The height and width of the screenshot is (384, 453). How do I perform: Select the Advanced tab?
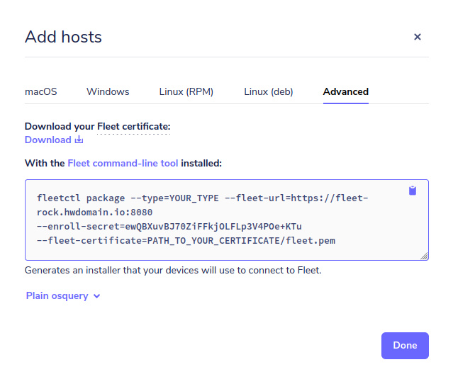coord(345,91)
